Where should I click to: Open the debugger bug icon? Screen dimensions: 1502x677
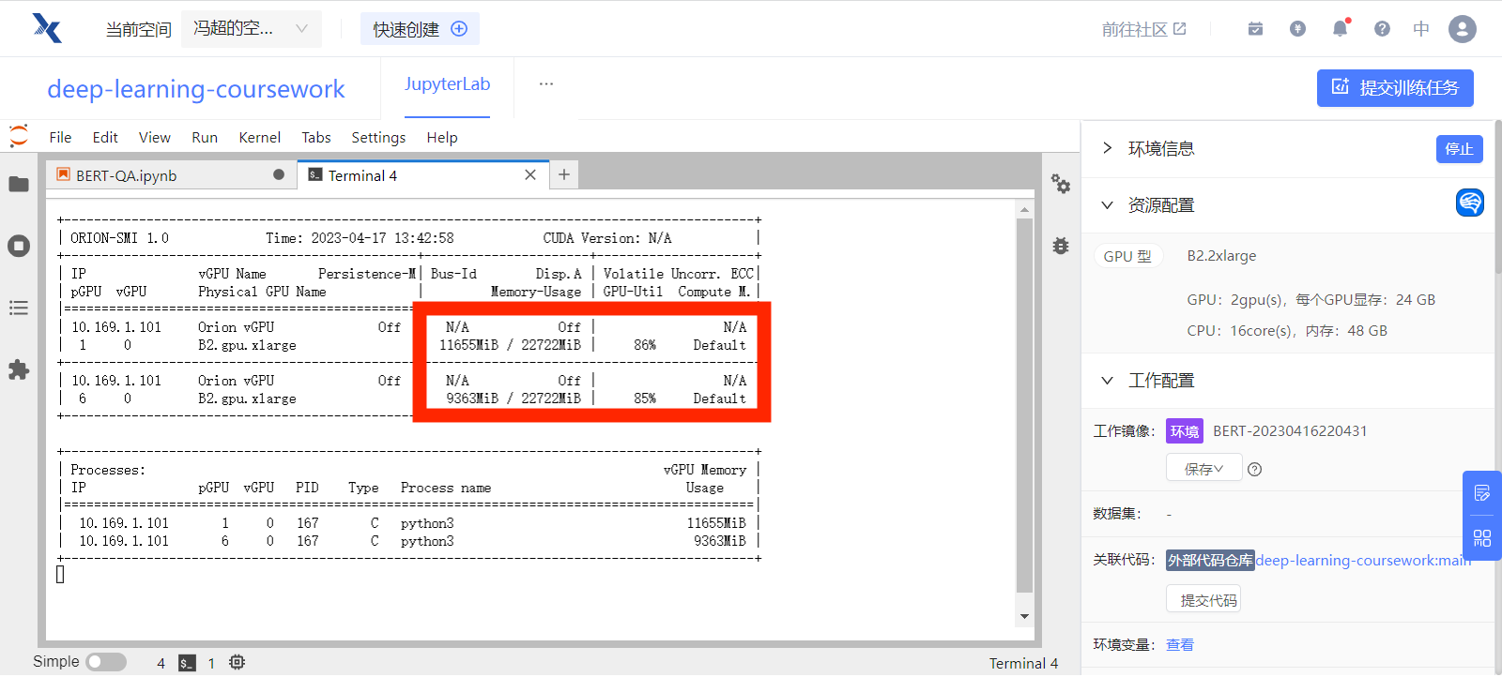(x=1061, y=246)
